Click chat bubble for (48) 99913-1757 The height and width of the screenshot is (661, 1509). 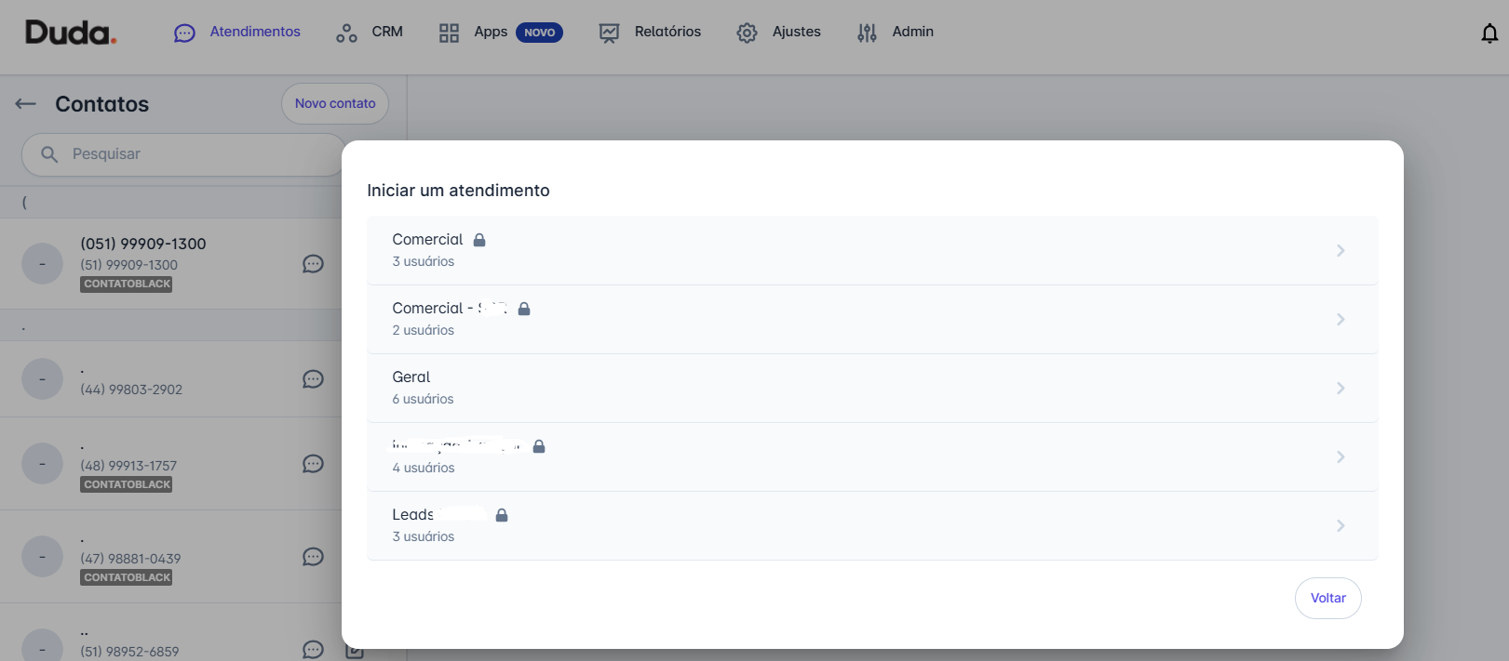pyautogui.click(x=313, y=464)
